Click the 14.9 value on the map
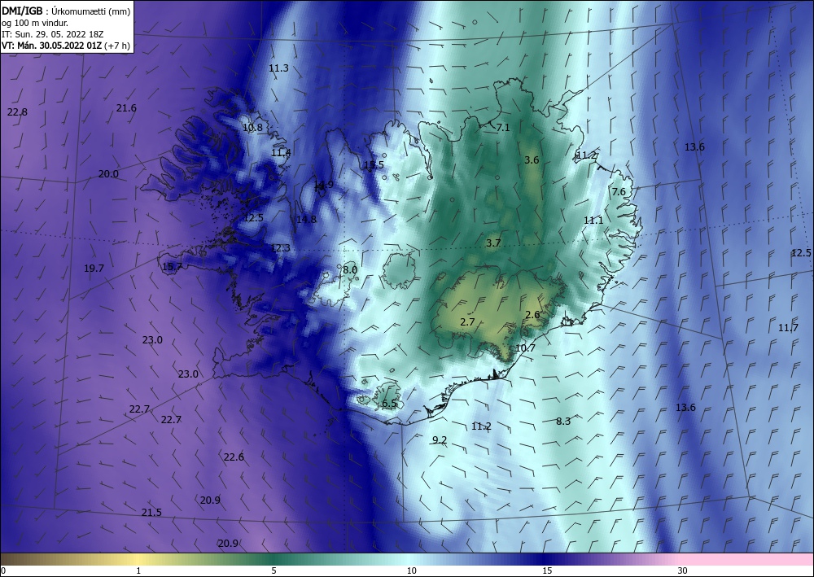This screenshot has width=814, height=577. (324, 185)
